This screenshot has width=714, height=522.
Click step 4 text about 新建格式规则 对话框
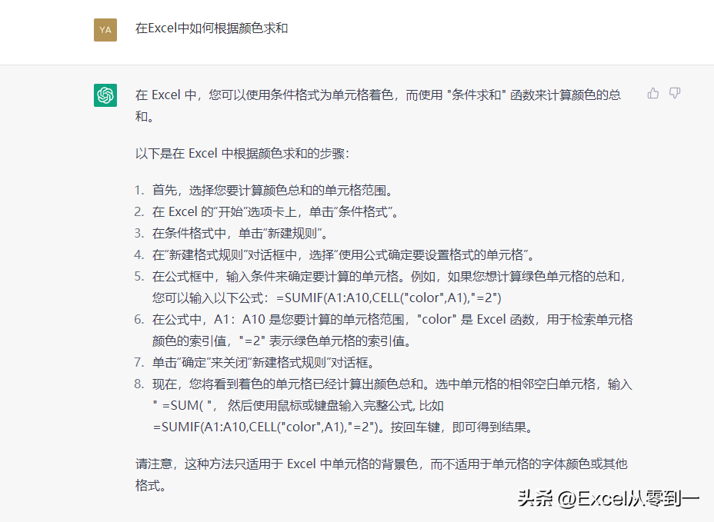pos(344,255)
